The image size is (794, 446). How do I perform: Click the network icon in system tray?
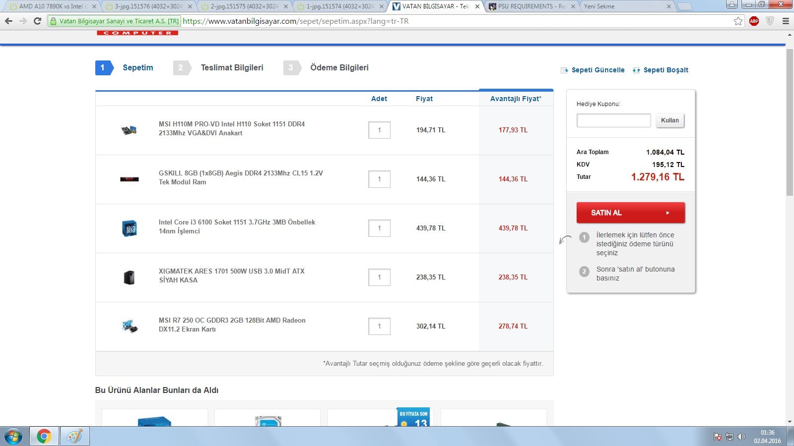pyautogui.click(x=729, y=437)
